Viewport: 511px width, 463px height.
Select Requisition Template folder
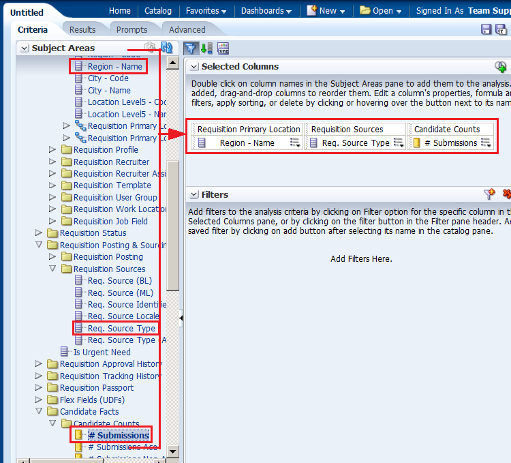click(112, 185)
